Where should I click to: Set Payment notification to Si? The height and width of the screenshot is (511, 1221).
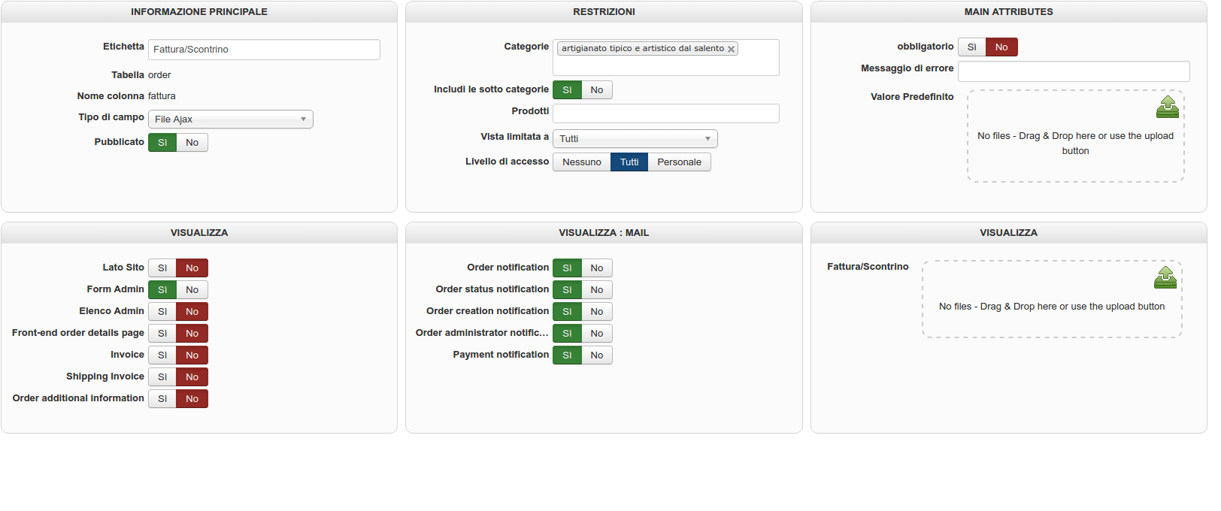(567, 355)
